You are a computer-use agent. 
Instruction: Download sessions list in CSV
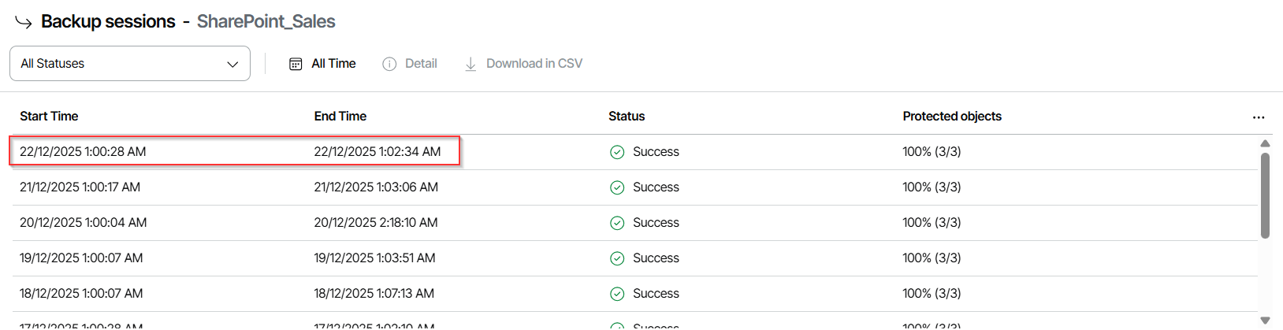pos(534,64)
